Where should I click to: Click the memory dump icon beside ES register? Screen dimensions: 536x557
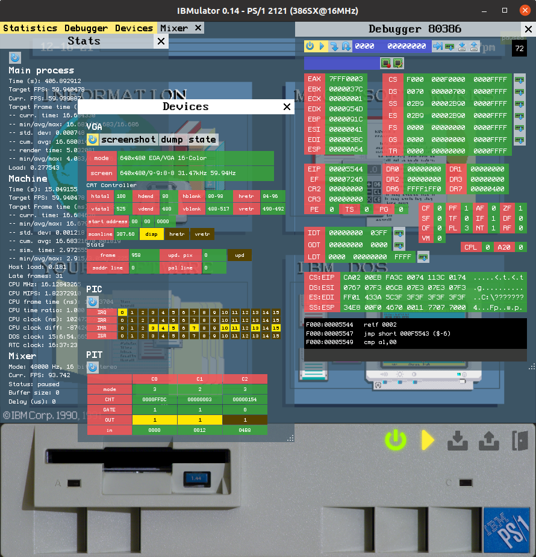pyautogui.click(x=519, y=116)
